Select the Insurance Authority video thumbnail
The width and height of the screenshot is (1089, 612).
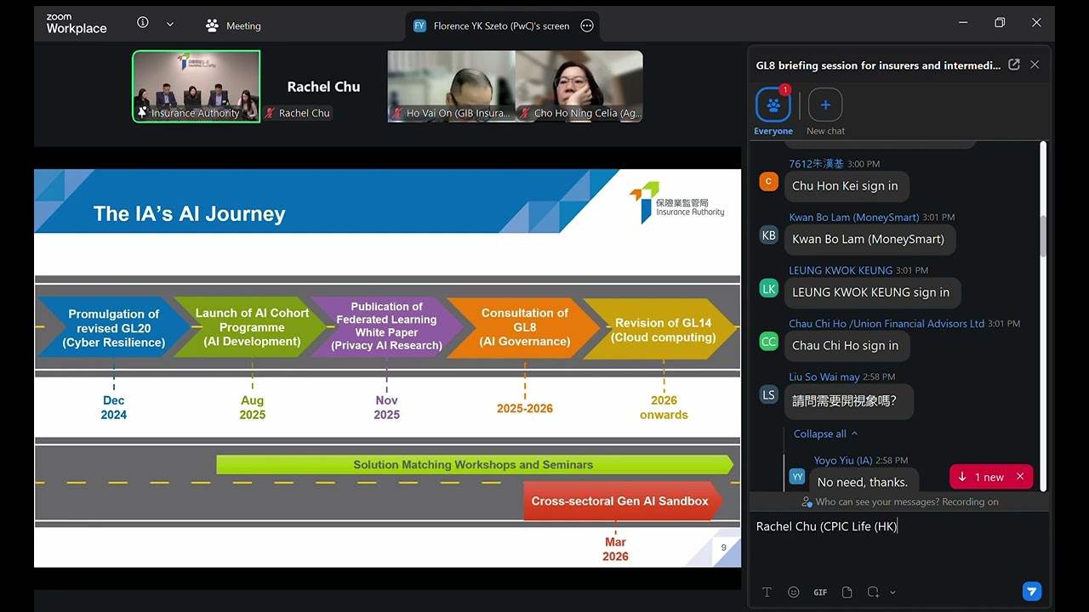(x=197, y=87)
